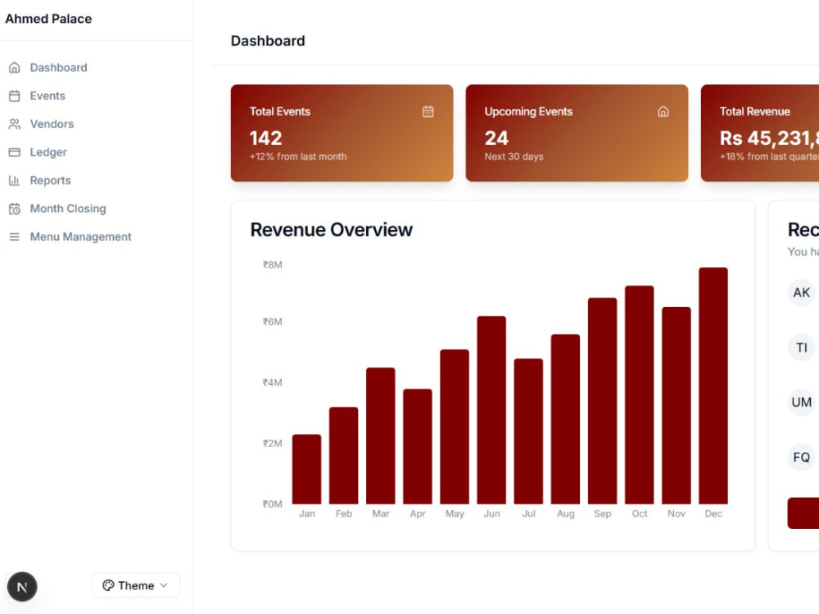Viewport: 819px width, 614px height.
Task: Select the Total Revenue card
Action: click(x=760, y=133)
